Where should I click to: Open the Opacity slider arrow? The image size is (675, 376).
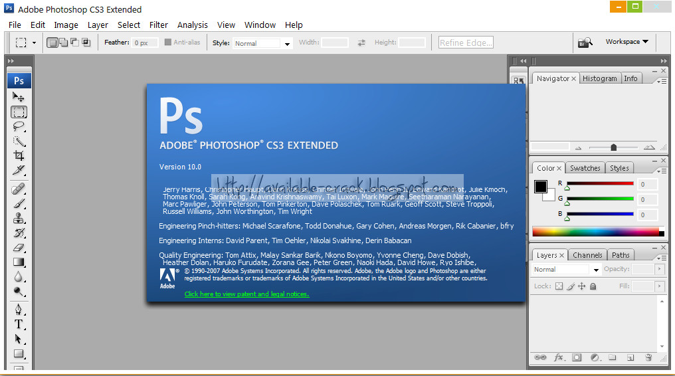click(x=660, y=269)
